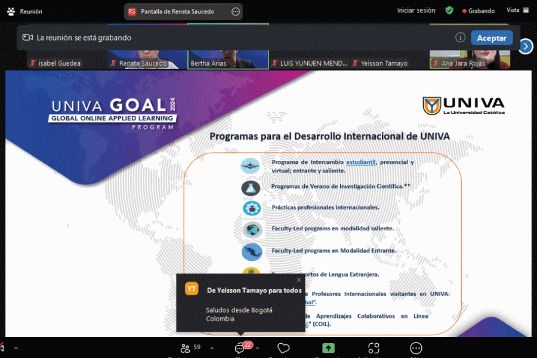Click the slide title Programas para el Desarrollo Internacional
The height and width of the screenshot is (358, 537).
point(329,137)
